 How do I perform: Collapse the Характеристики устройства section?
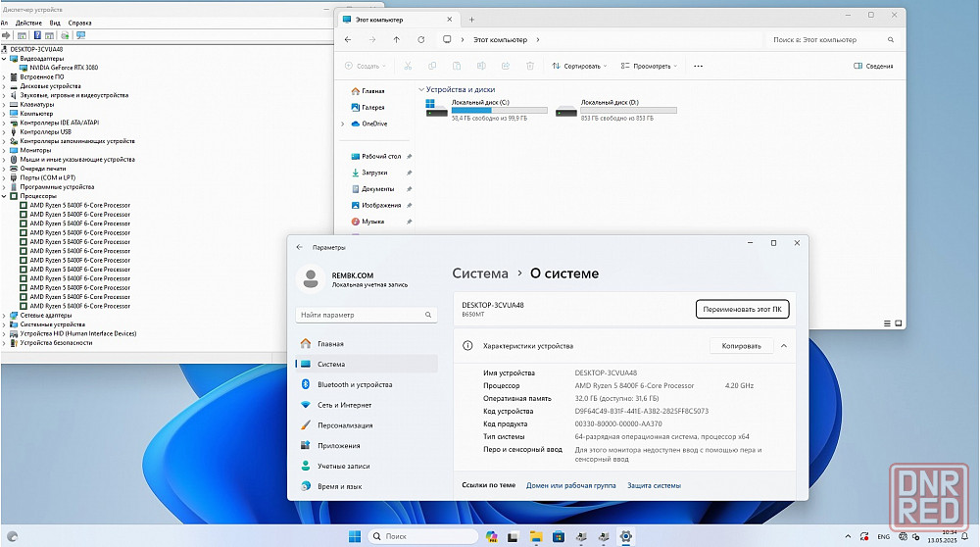point(784,346)
